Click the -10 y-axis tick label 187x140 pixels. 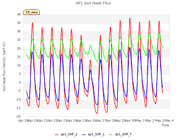tap(18, 99)
